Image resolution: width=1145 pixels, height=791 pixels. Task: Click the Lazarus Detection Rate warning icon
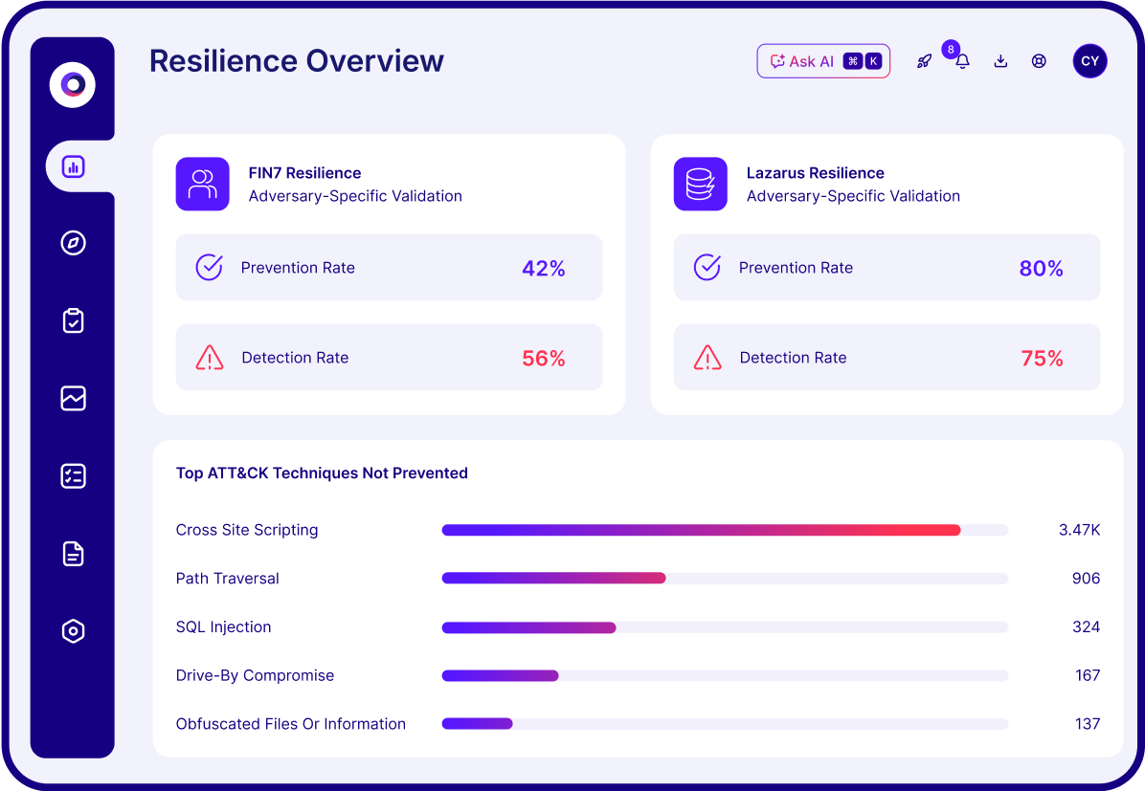[707, 358]
